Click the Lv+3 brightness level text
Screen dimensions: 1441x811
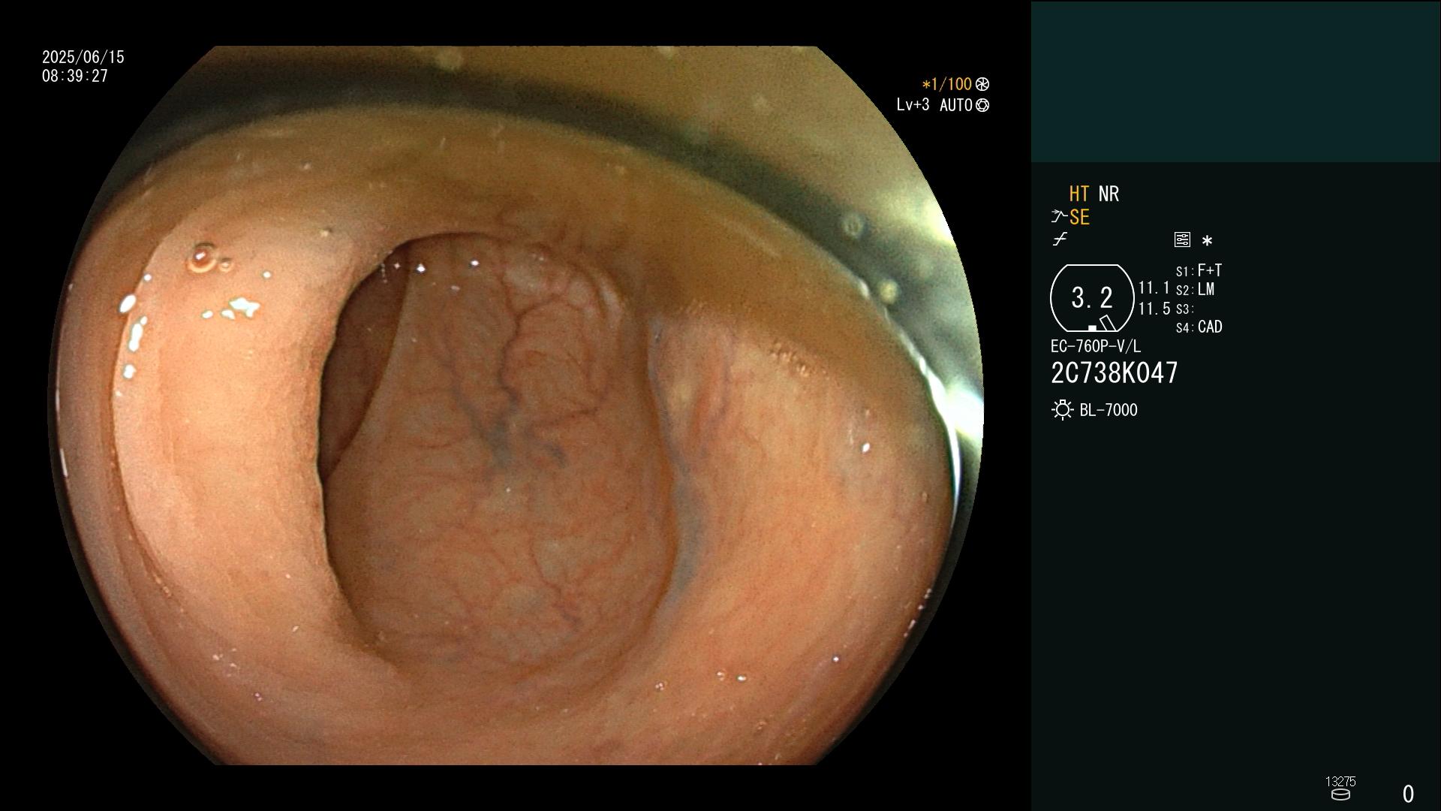click(913, 105)
